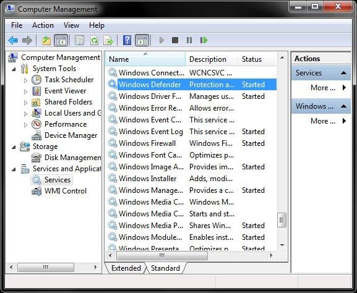Screen dimensions: 357x293
Task: Click the Export List toolbar icon
Action: coord(108,41)
